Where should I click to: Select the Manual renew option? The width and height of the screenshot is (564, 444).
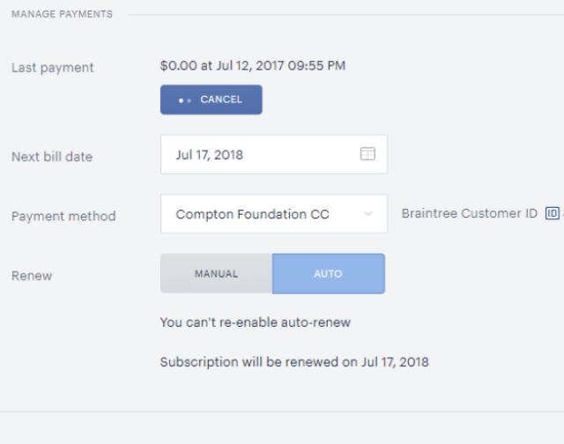(216, 274)
